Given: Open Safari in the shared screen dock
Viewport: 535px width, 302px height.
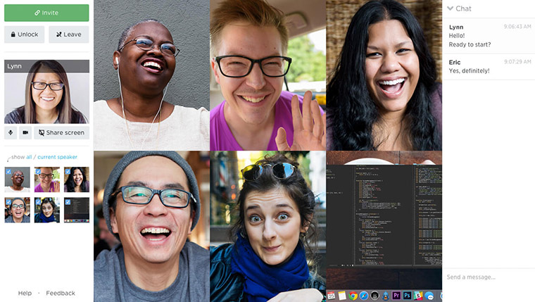Looking at the screenshot, I should (x=364, y=296).
